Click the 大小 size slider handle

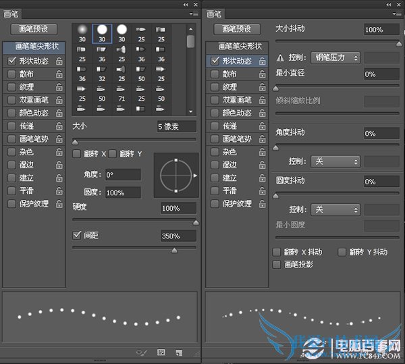[x=75, y=142]
